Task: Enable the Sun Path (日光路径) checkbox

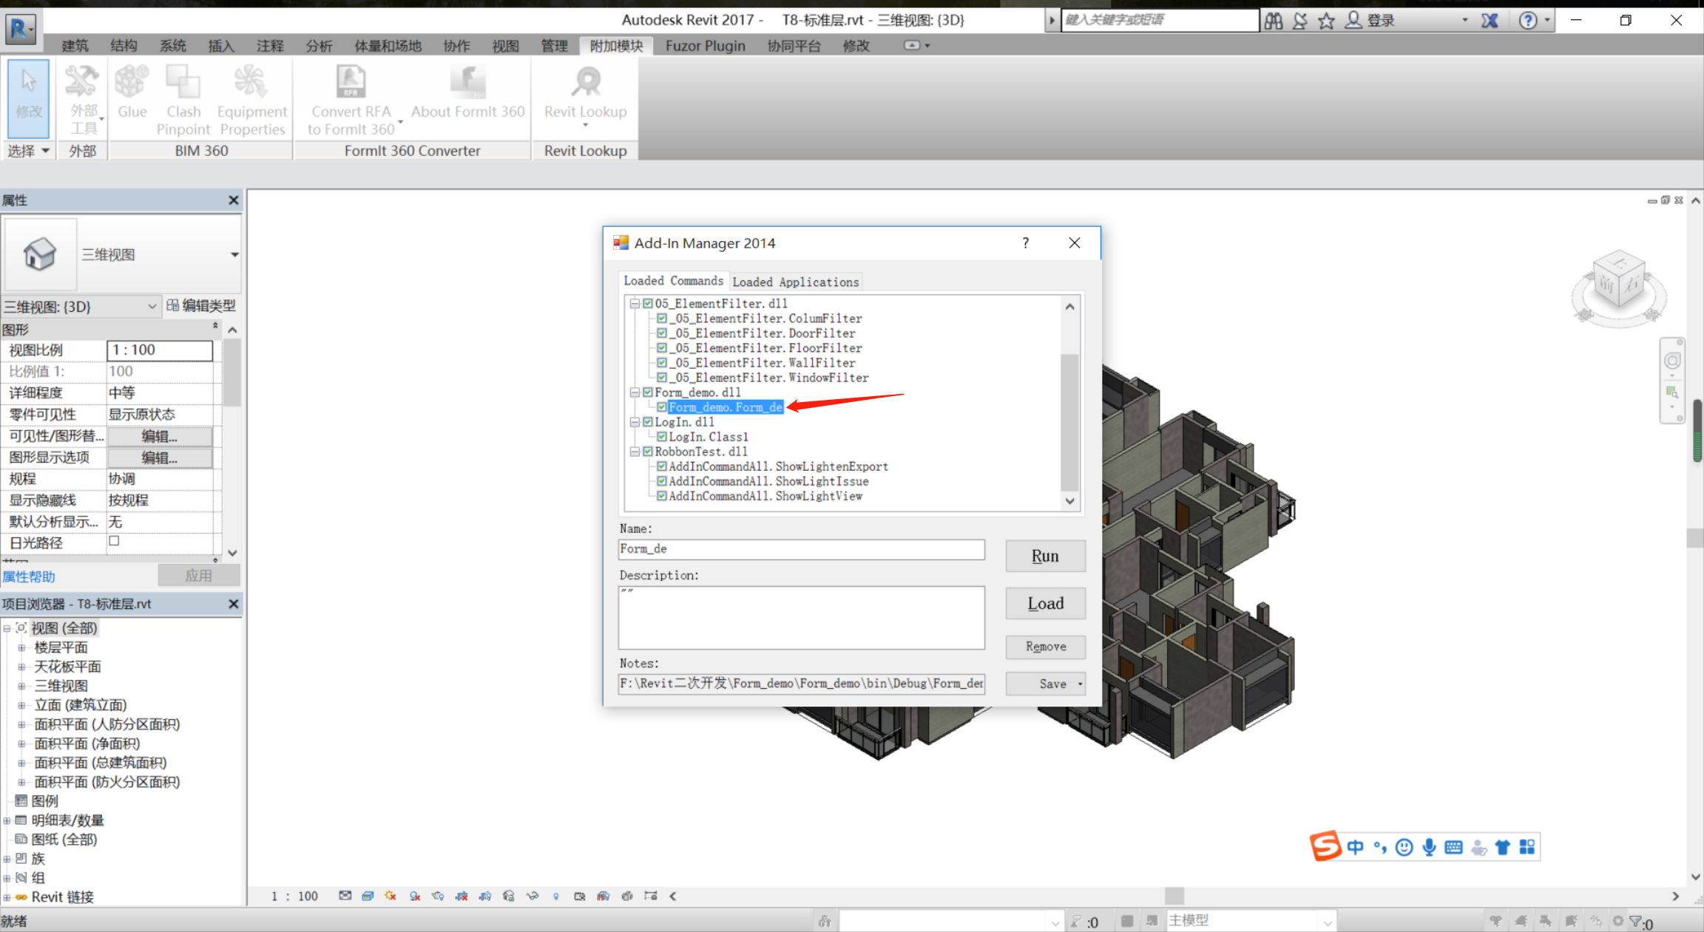Action: (x=114, y=542)
